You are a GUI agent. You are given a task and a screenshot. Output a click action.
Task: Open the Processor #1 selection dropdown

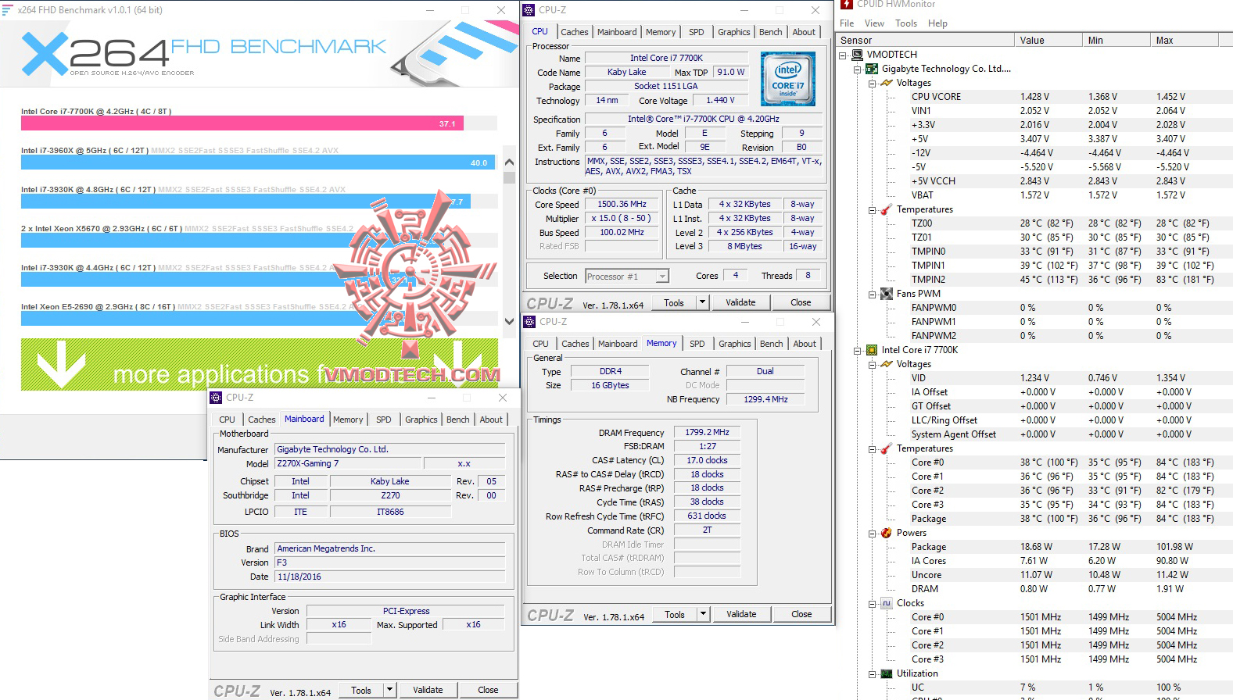[662, 277]
